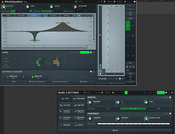Toggle the Band graphs button
175x134 pixels.
pyautogui.click(x=85, y=52)
